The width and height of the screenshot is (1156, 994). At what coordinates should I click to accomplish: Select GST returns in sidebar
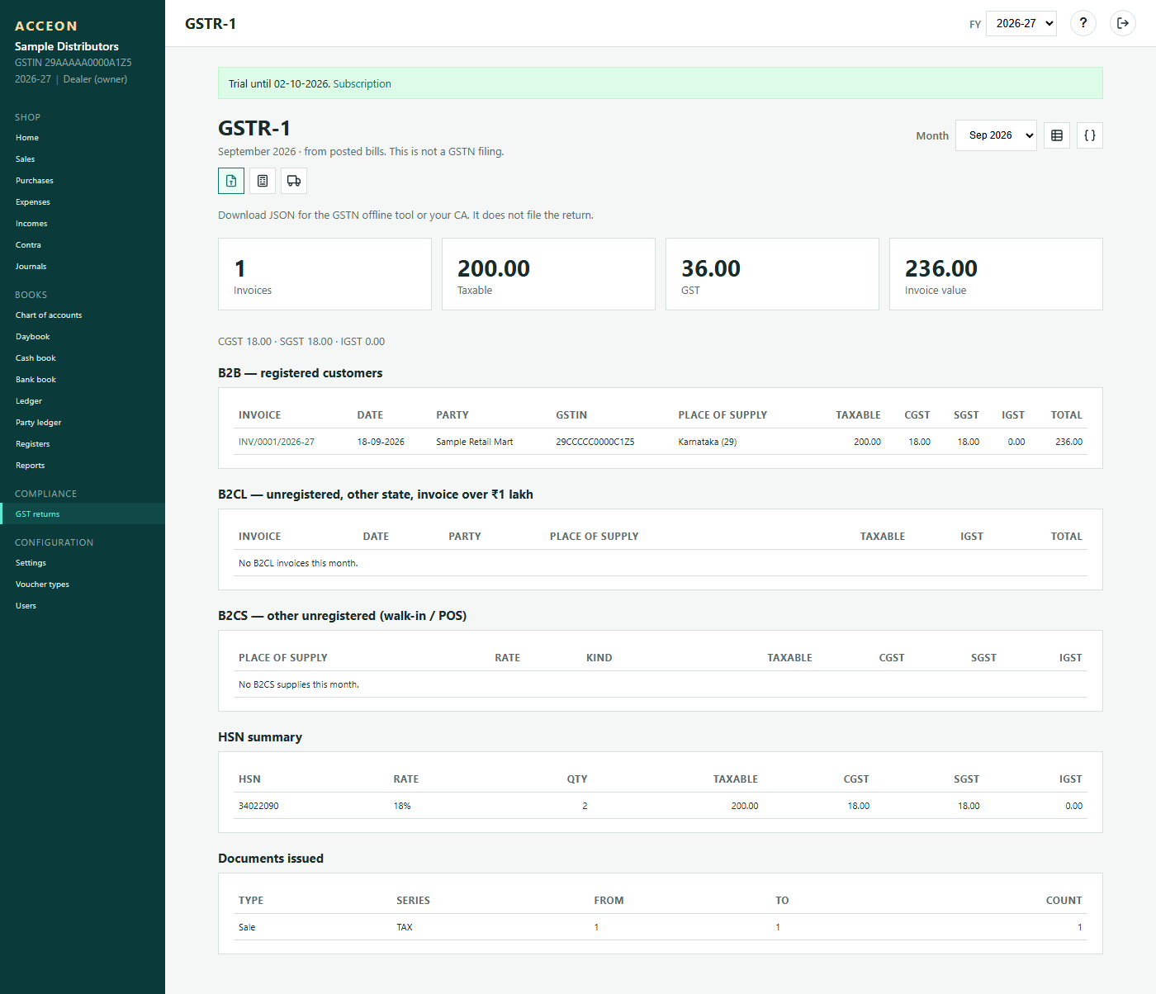pyautogui.click(x=83, y=514)
